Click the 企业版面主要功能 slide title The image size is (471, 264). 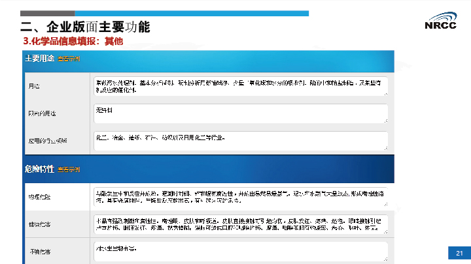tap(85, 27)
